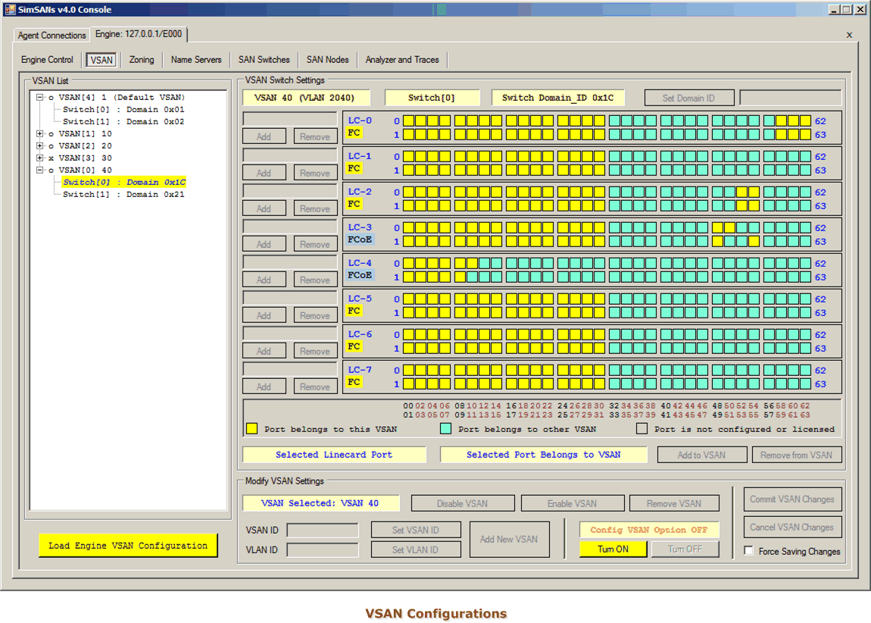Click the yellow 'belongs to this VSAN' legend box
The height and width of the screenshot is (623, 871).
(251, 429)
